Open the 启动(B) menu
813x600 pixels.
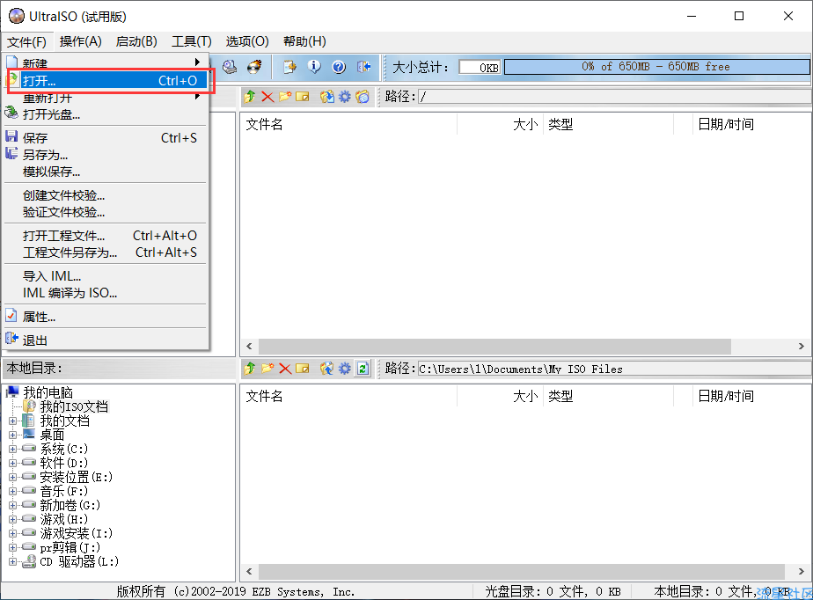(x=136, y=41)
